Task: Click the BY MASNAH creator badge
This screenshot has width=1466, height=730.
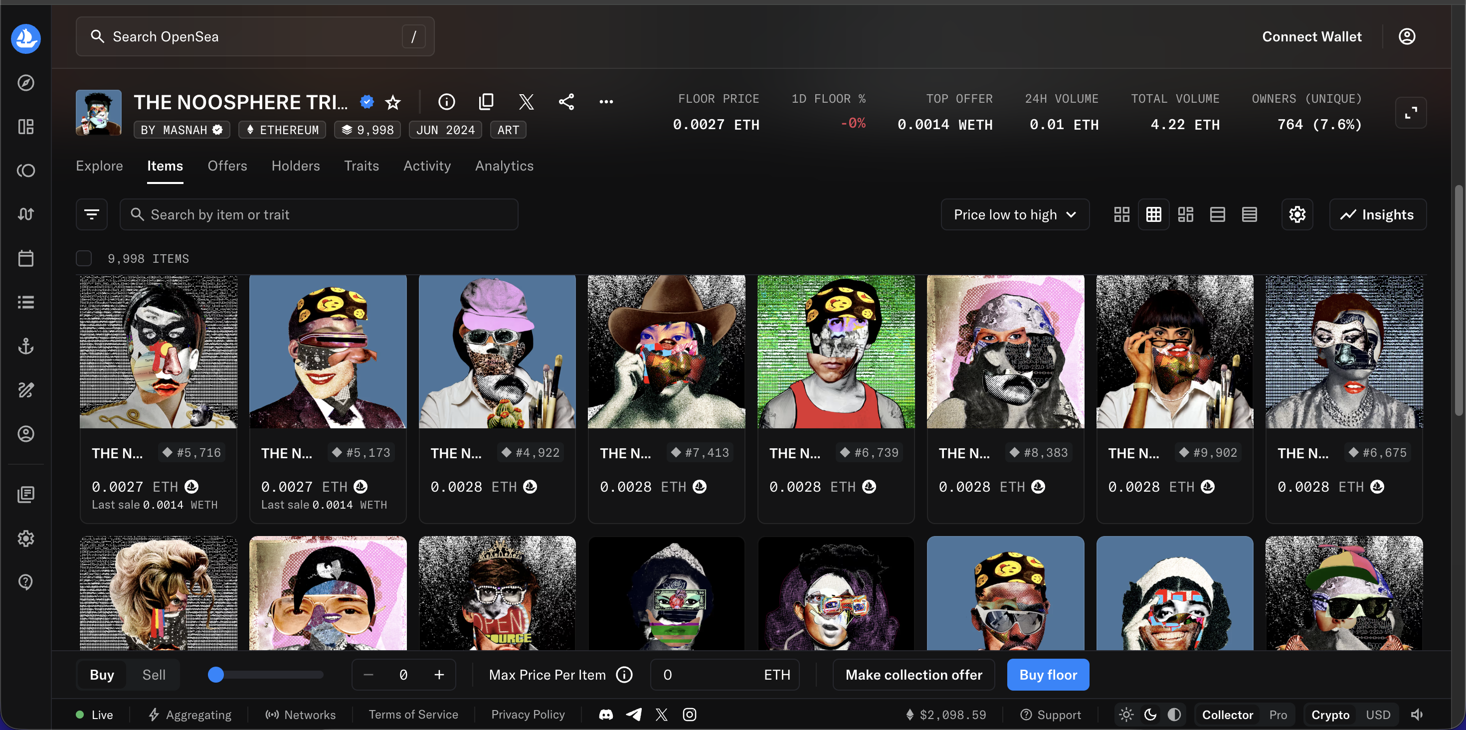Action: (182, 130)
